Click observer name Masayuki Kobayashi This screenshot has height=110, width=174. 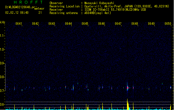click(99, 3)
